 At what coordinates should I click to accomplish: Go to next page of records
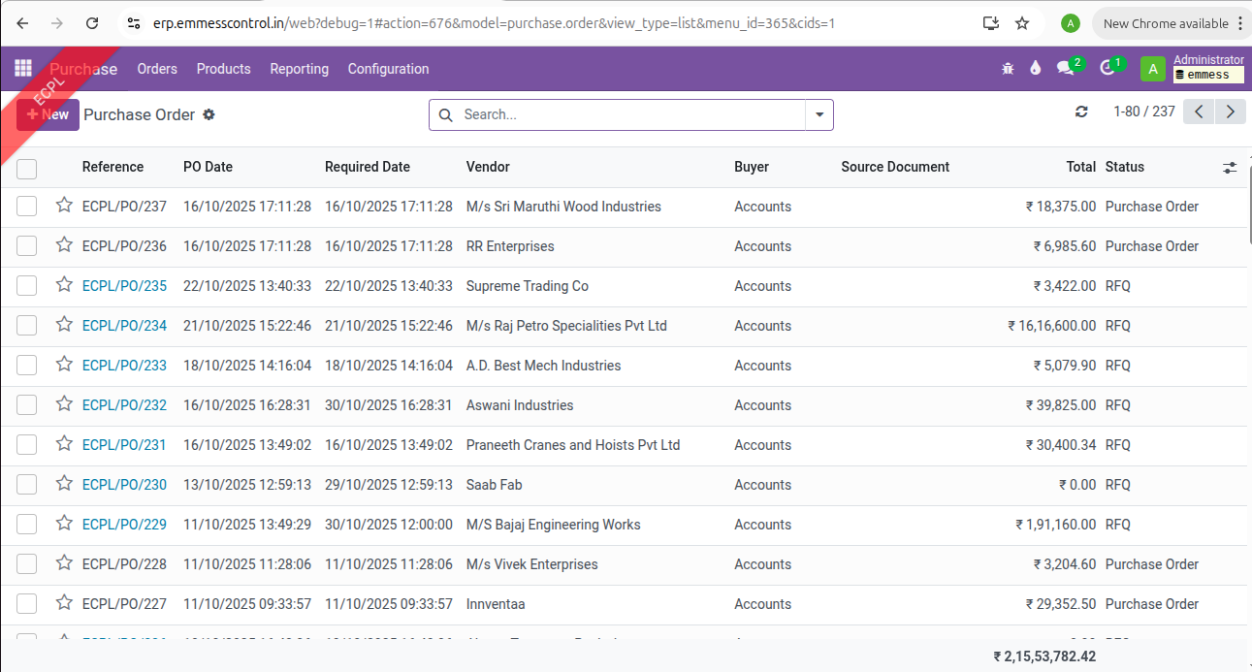1231,112
